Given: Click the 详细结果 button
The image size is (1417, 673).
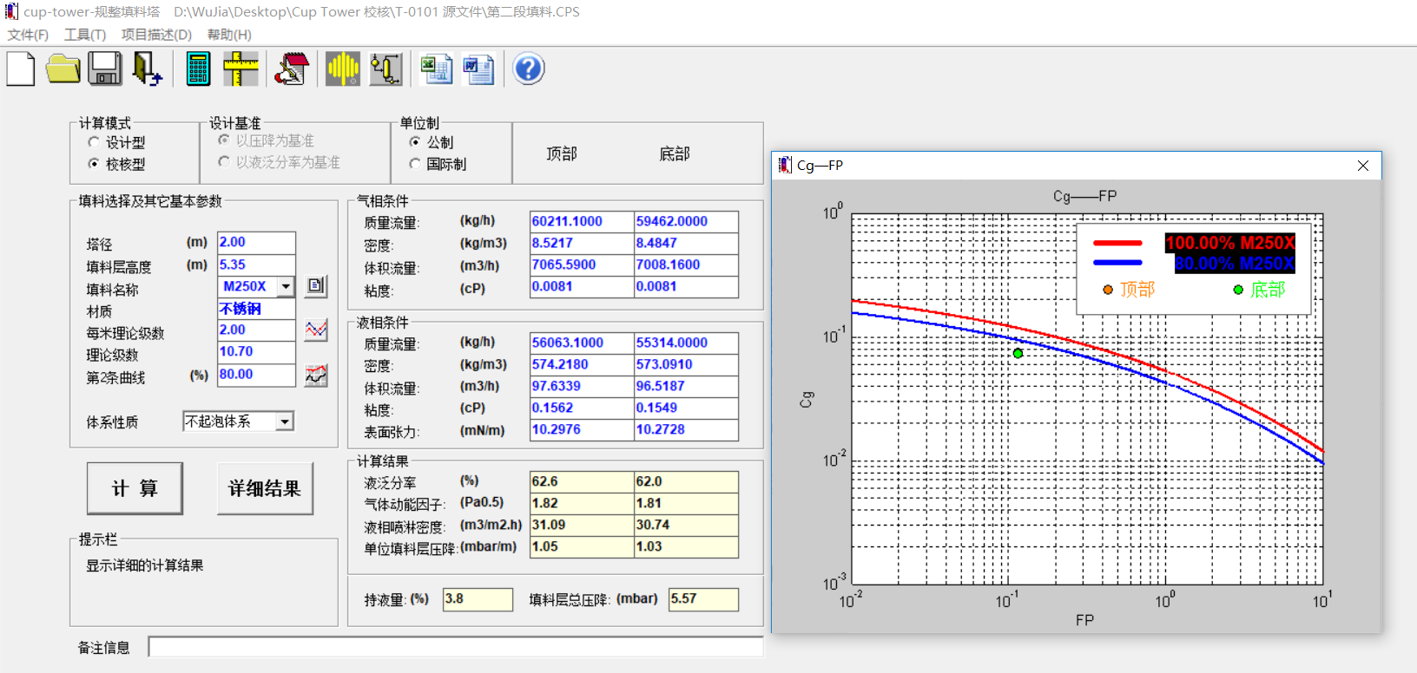Looking at the screenshot, I should point(265,488).
